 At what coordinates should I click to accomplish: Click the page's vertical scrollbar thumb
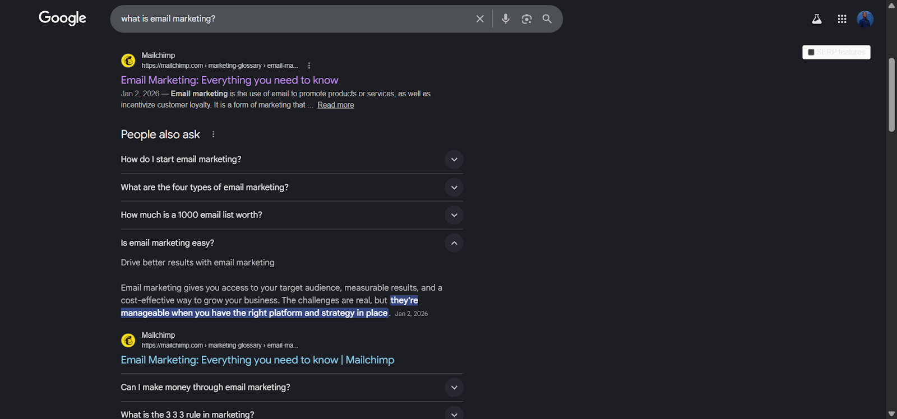point(891,94)
